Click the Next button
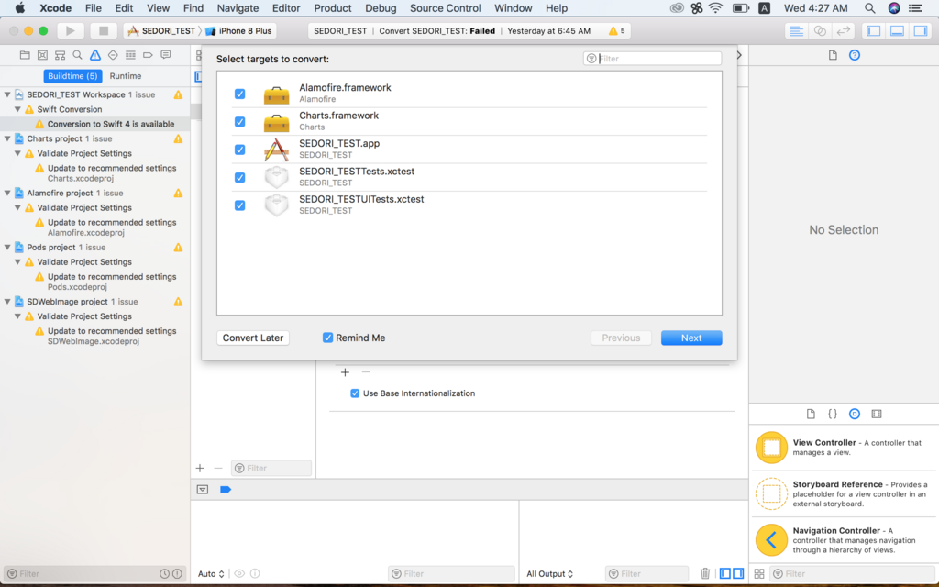939x587 pixels. (691, 338)
